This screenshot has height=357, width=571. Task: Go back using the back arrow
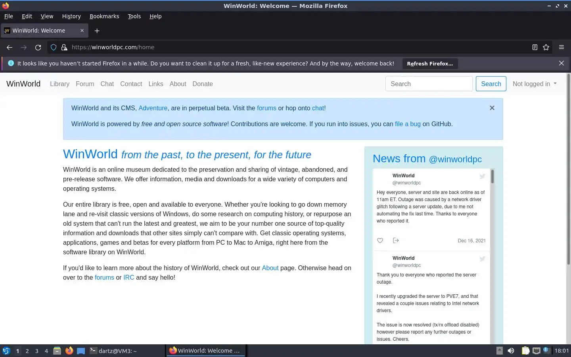(10, 47)
